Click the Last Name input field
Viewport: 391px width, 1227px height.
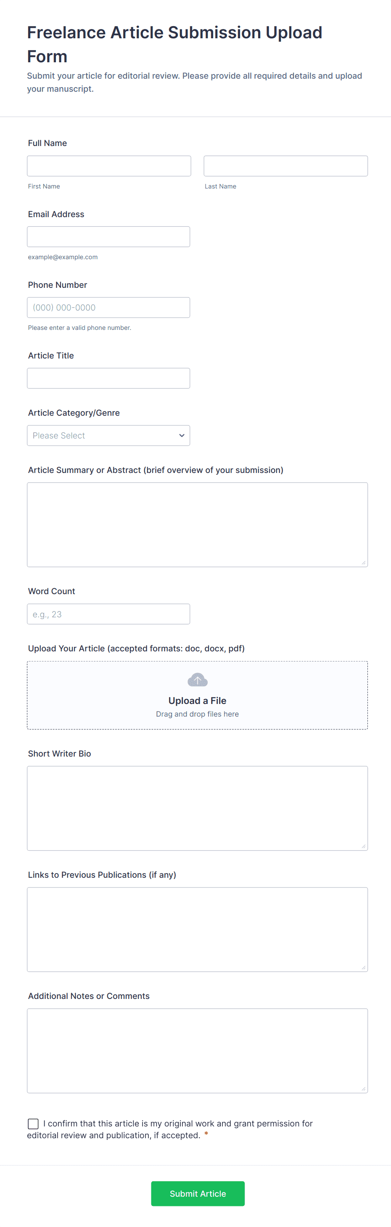[x=285, y=166]
